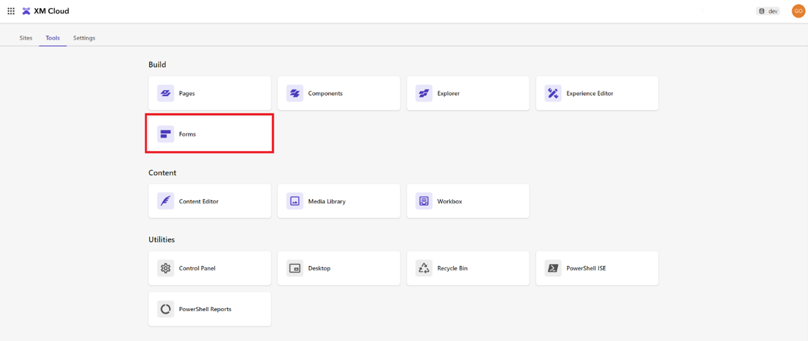Click the Experience Editor icon
This screenshot has height=341, width=808.
[553, 93]
